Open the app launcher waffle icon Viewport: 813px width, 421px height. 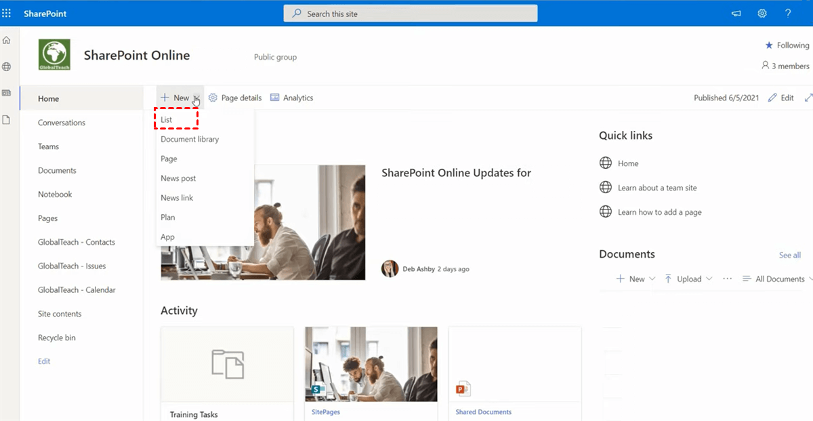[7, 13]
